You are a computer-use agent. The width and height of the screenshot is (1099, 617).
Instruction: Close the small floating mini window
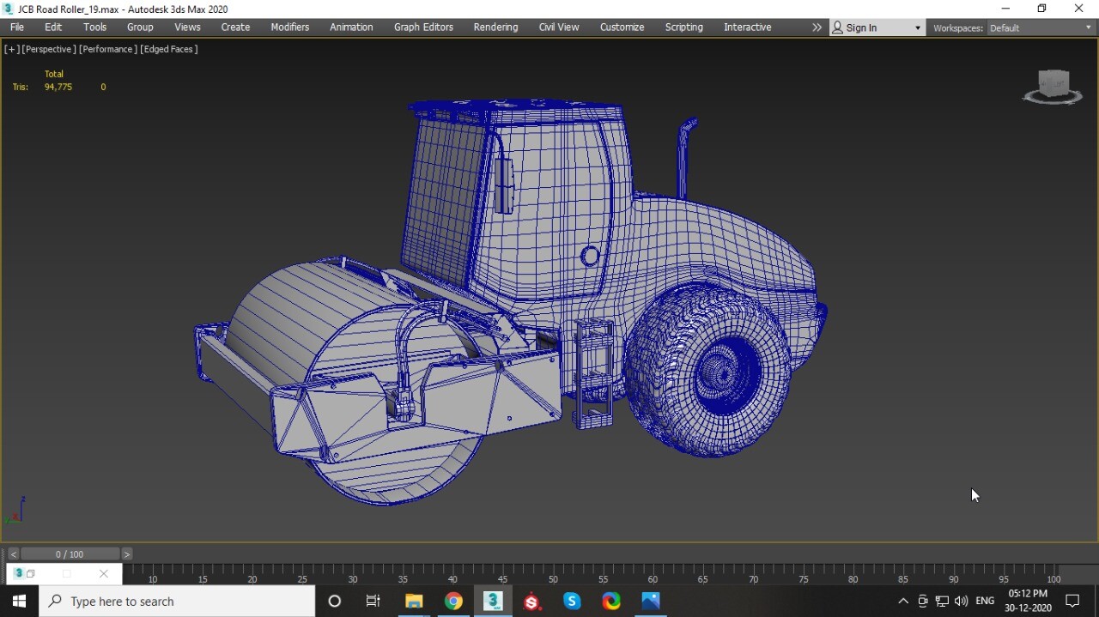pyautogui.click(x=104, y=574)
